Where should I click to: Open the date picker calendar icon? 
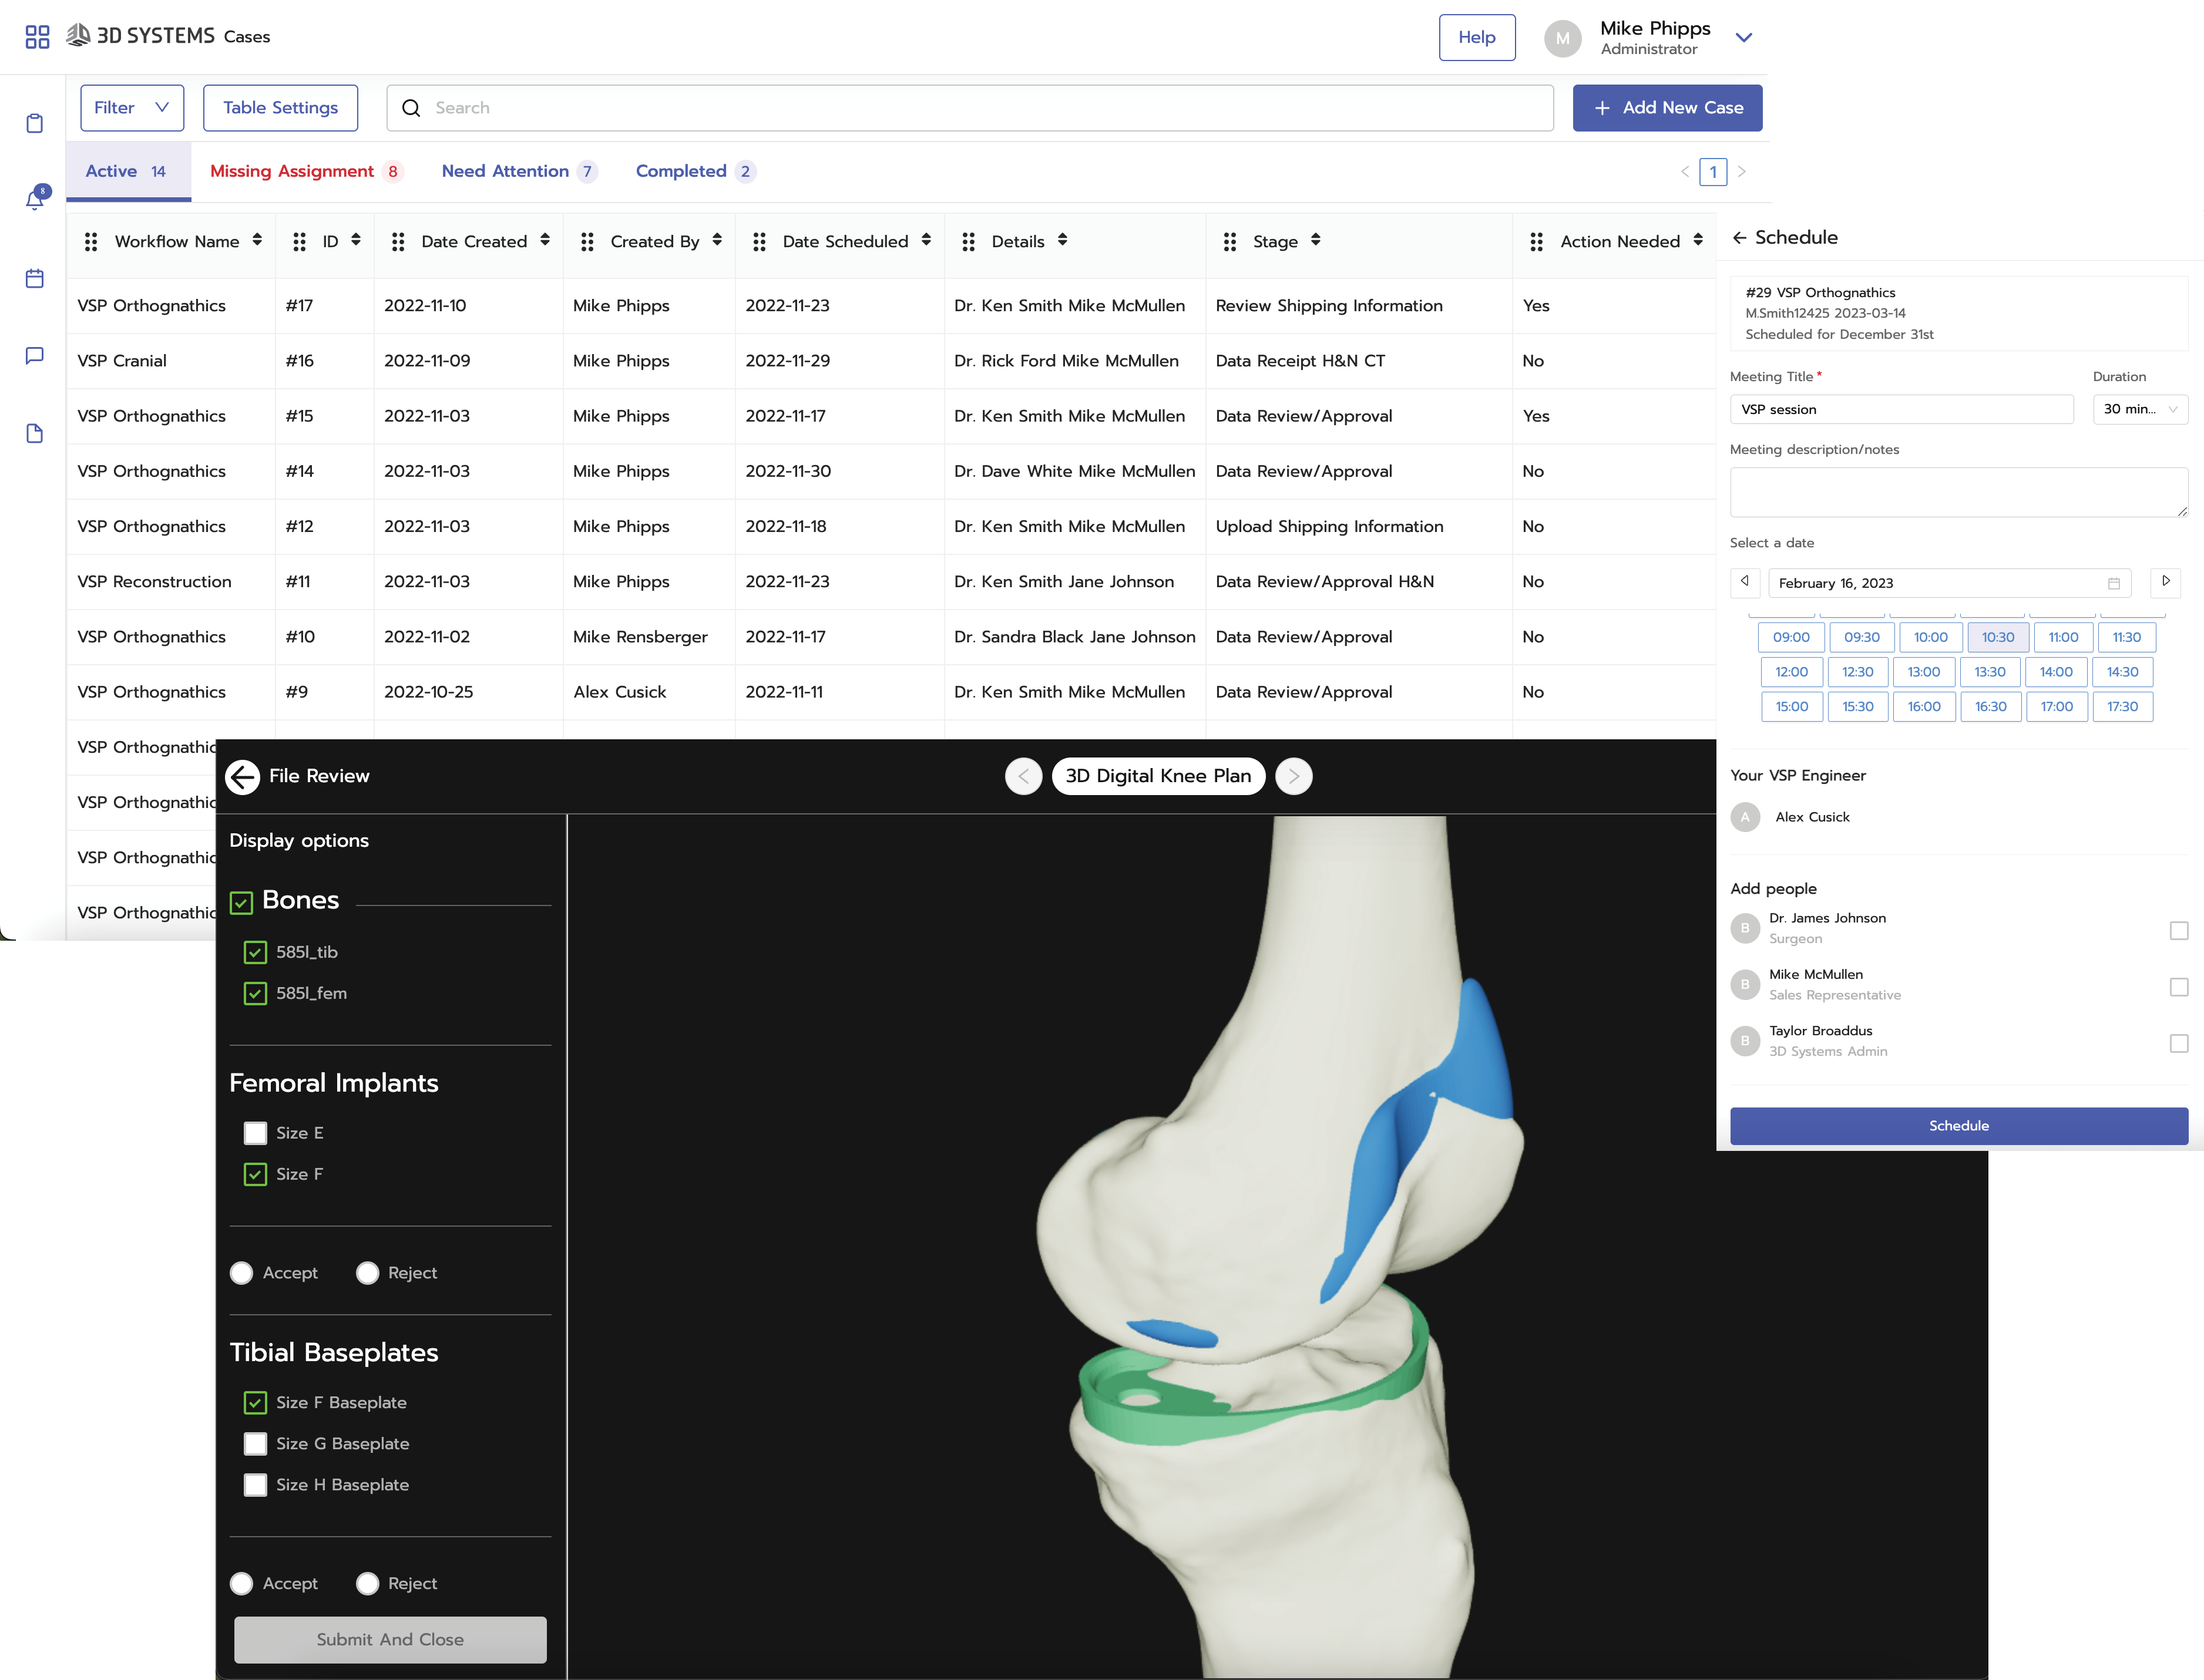[x=2114, y=583]
